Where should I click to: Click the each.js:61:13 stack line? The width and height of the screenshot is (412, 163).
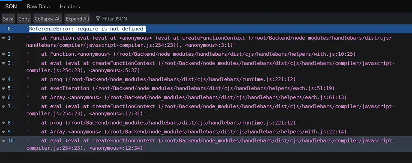click(188, 98)
